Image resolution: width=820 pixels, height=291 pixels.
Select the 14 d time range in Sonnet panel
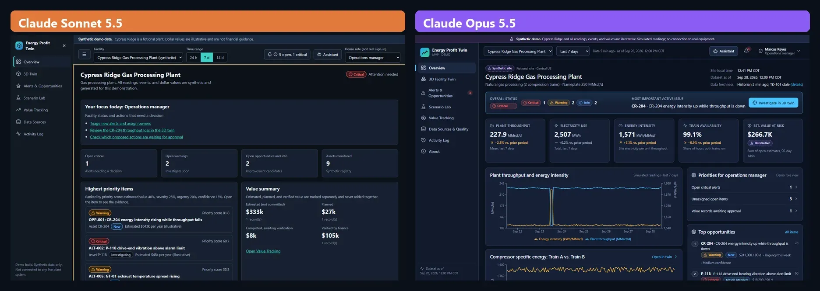(220, 57)
